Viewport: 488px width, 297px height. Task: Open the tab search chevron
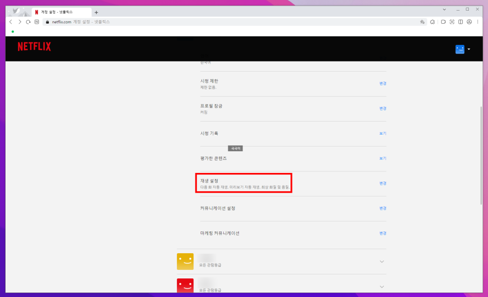point(445,9)
